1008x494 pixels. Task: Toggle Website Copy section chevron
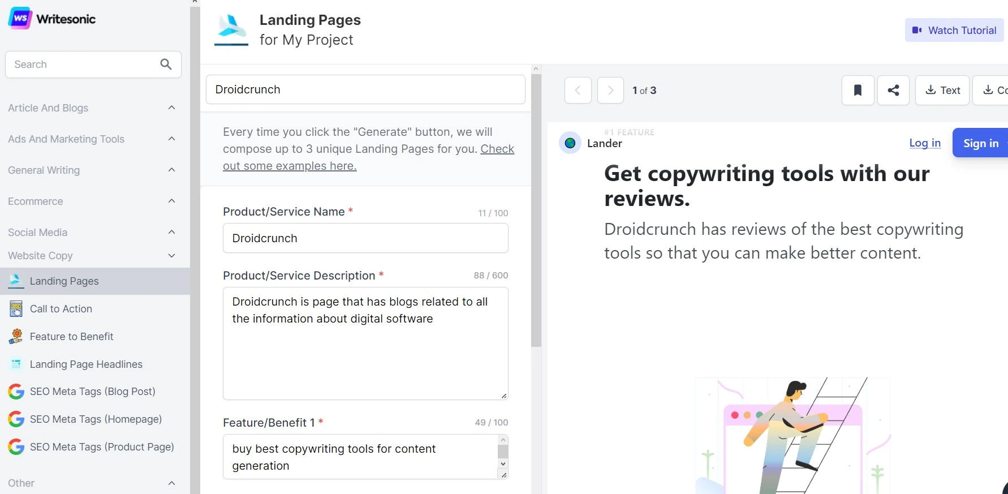tap(171, 256)
